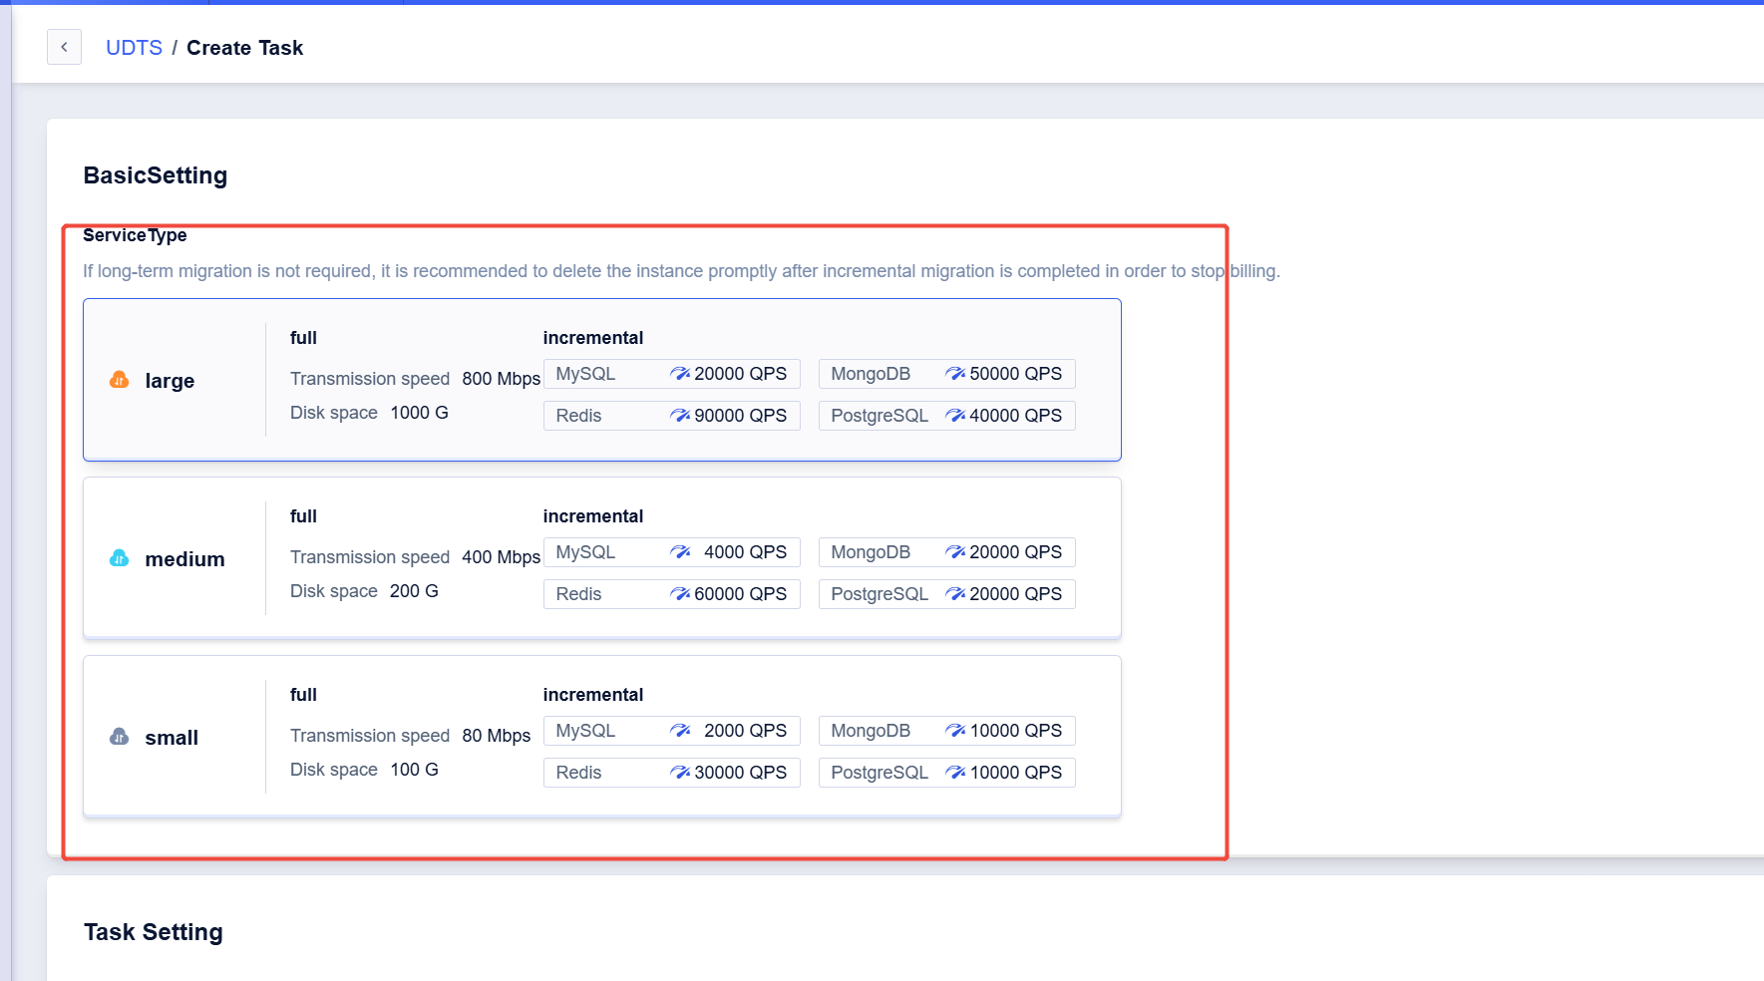Click speed gauge icon beside 20000 QPS MySQL
1764x981 pixels.
[680, 374]
